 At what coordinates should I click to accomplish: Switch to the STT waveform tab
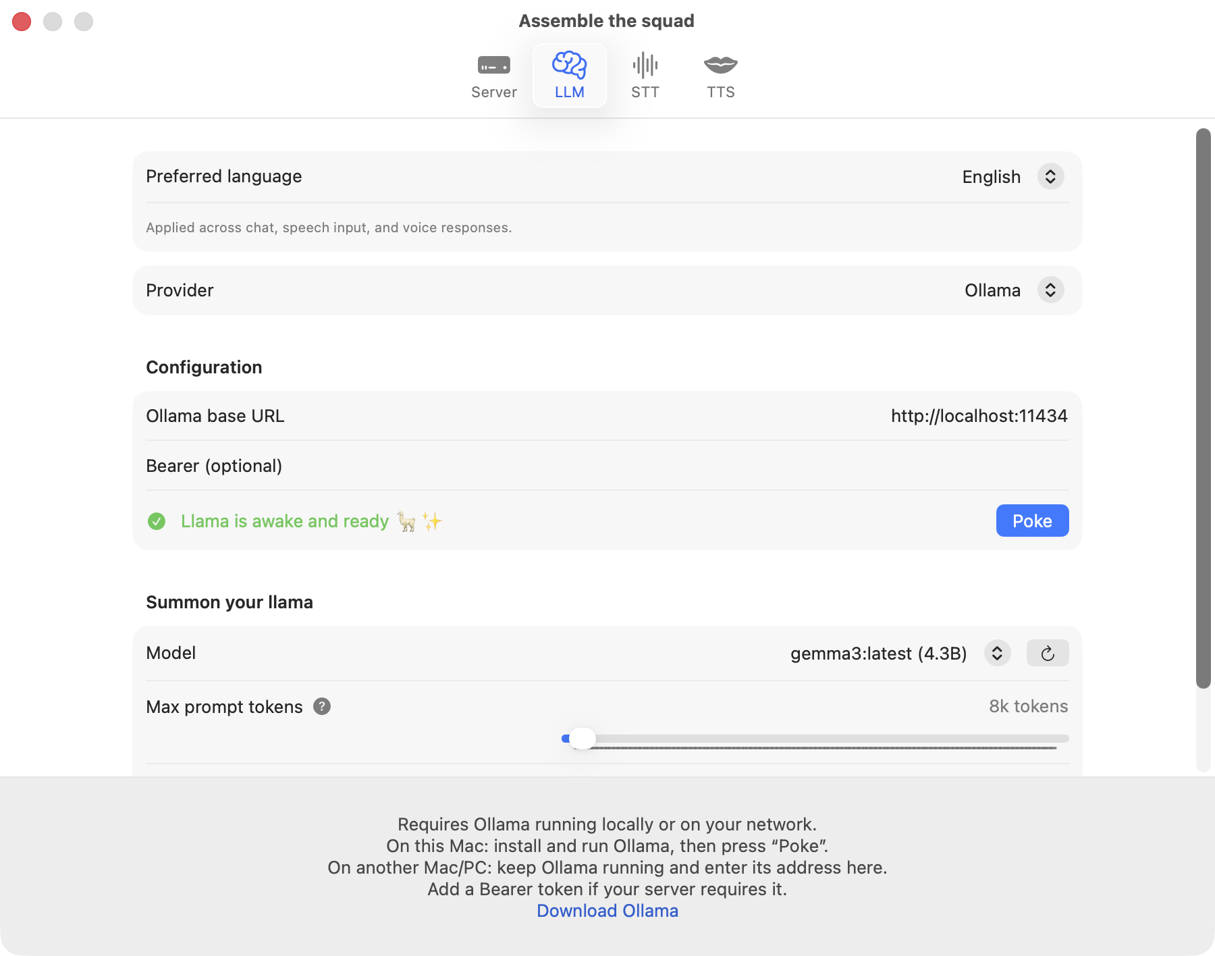pos(645,76)
